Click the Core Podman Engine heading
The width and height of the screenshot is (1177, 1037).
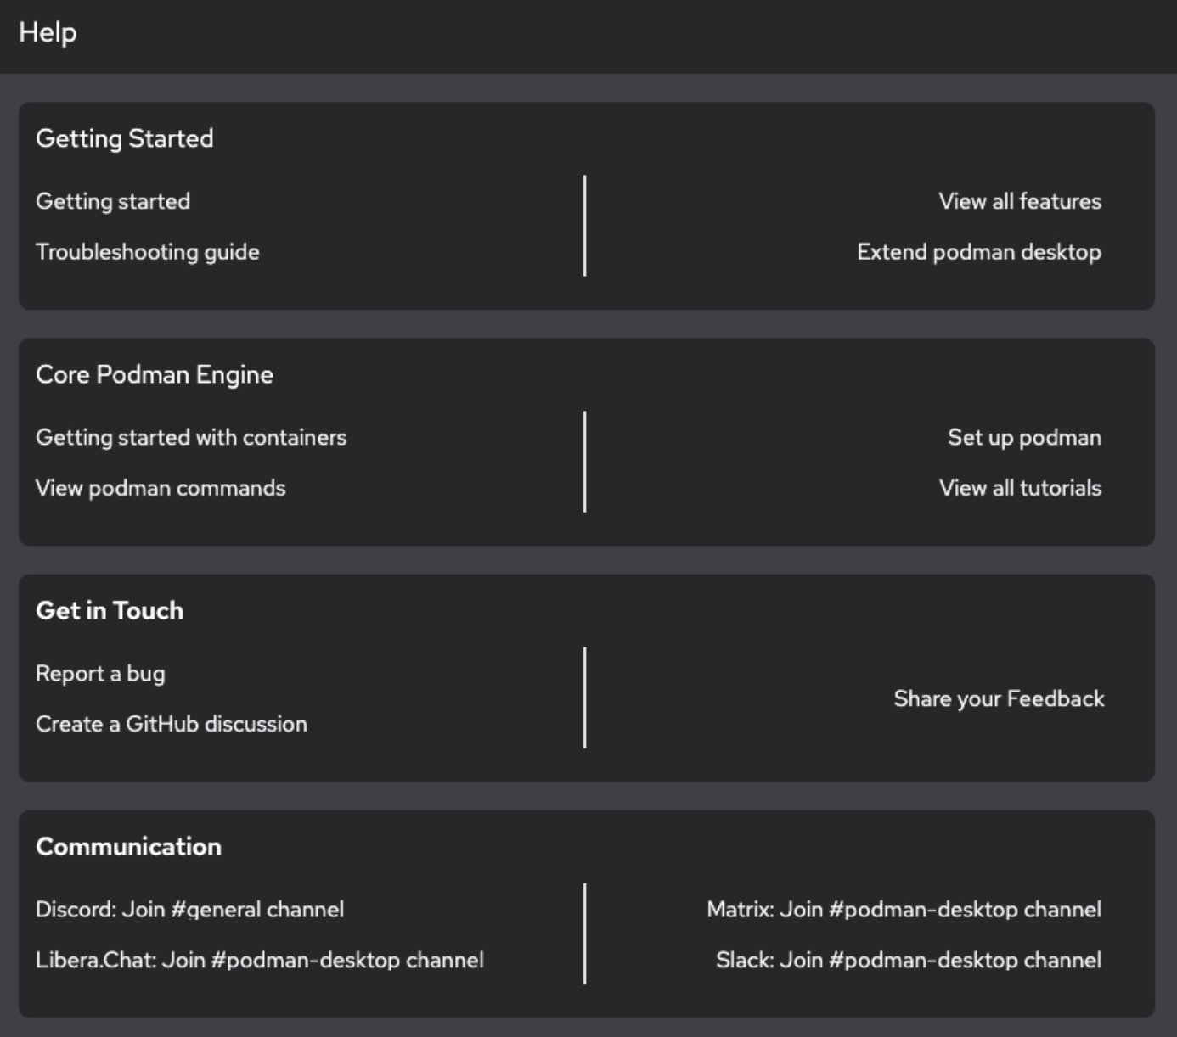pyautogui.click(x=155, y=374)
